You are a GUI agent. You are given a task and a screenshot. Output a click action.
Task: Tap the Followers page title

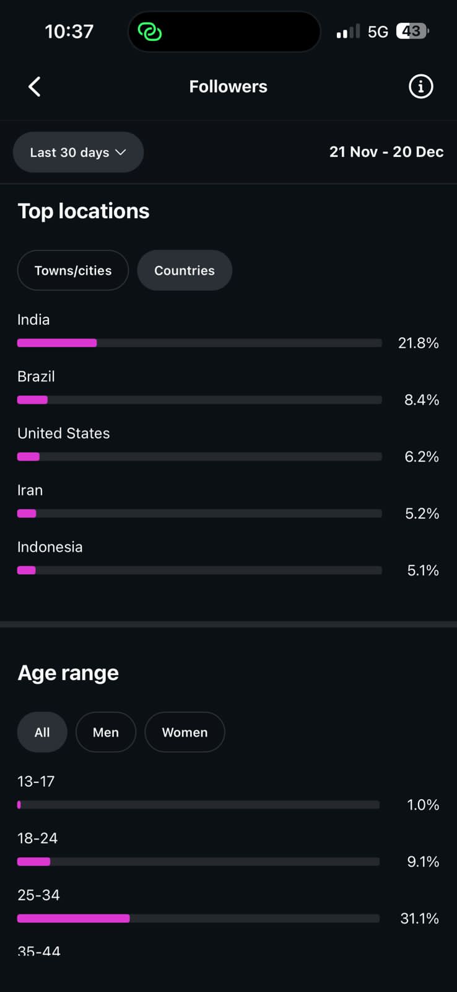click(x=228, y=87)
